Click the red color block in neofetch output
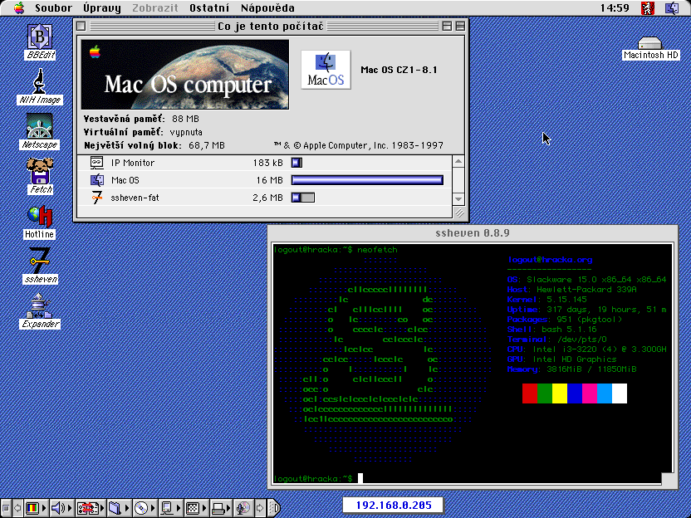Image resolution: width=691 pixels, height=518 pixels. 530,393
